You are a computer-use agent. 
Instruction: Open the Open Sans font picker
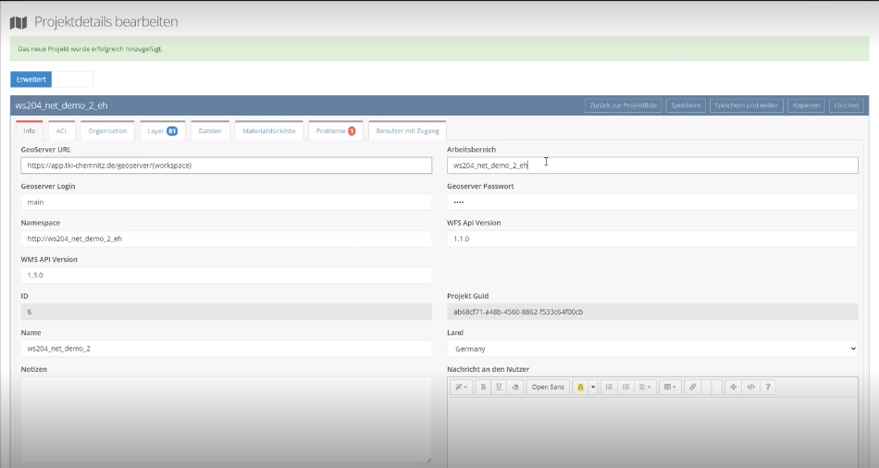[548, 387]
